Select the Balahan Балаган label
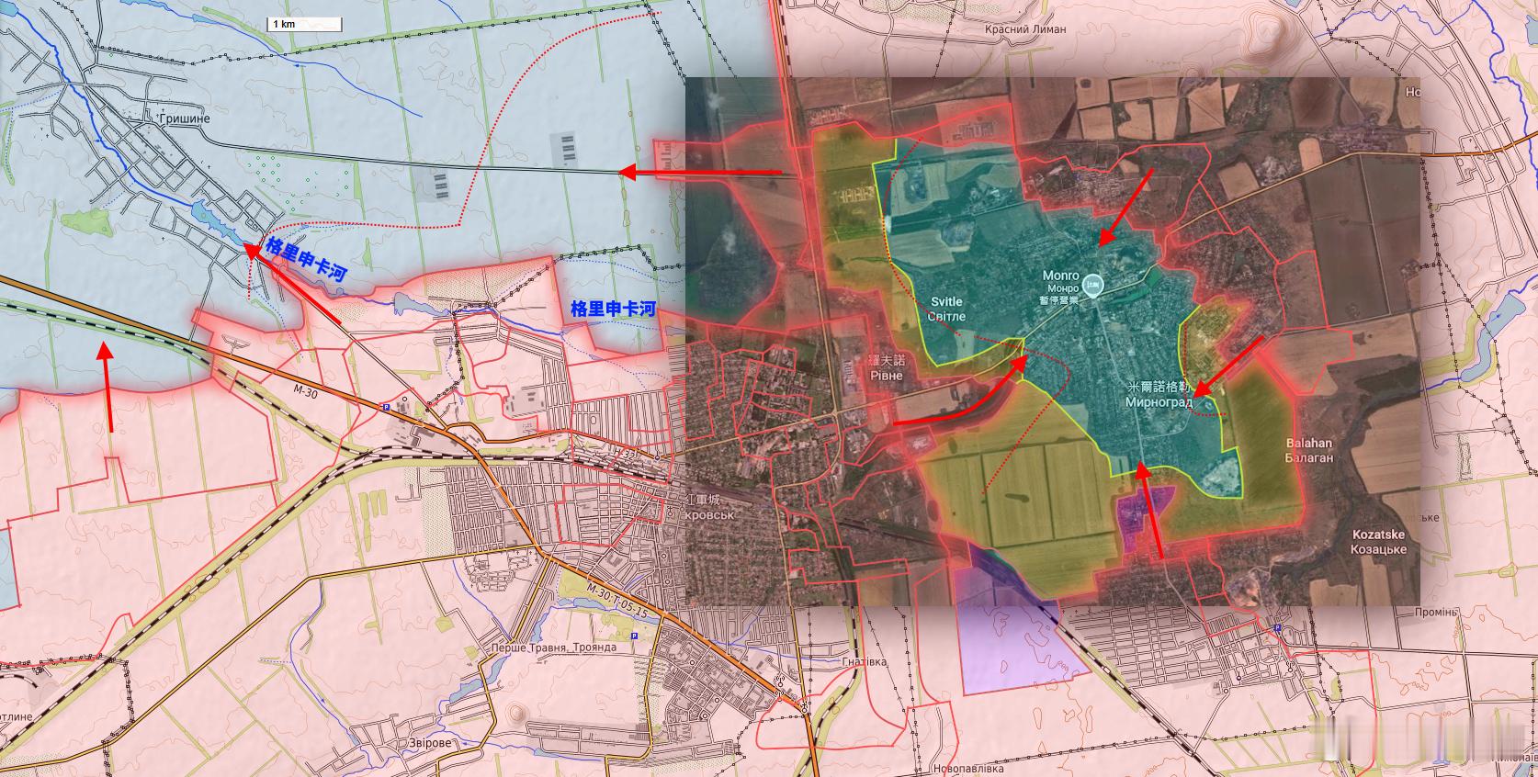 point(1309,450)
